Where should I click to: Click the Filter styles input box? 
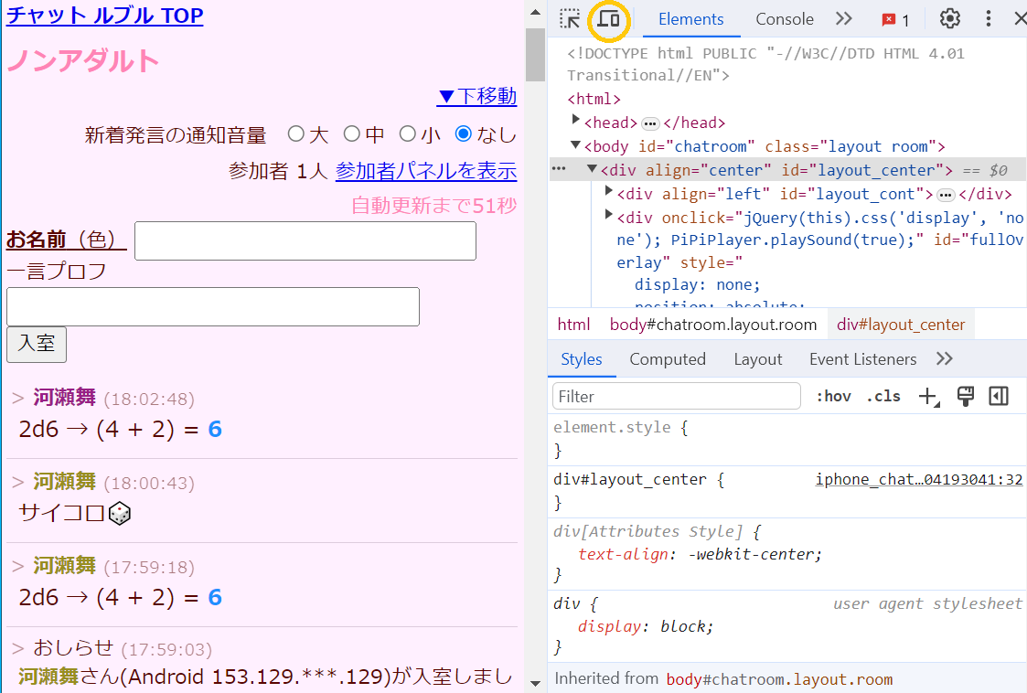[677, 396]
